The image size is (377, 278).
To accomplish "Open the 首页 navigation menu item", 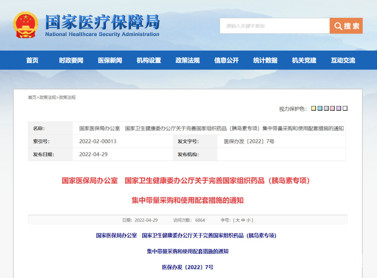I will (32, 60).
